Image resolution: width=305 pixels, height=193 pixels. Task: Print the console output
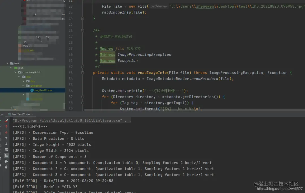tap(6, 161)
